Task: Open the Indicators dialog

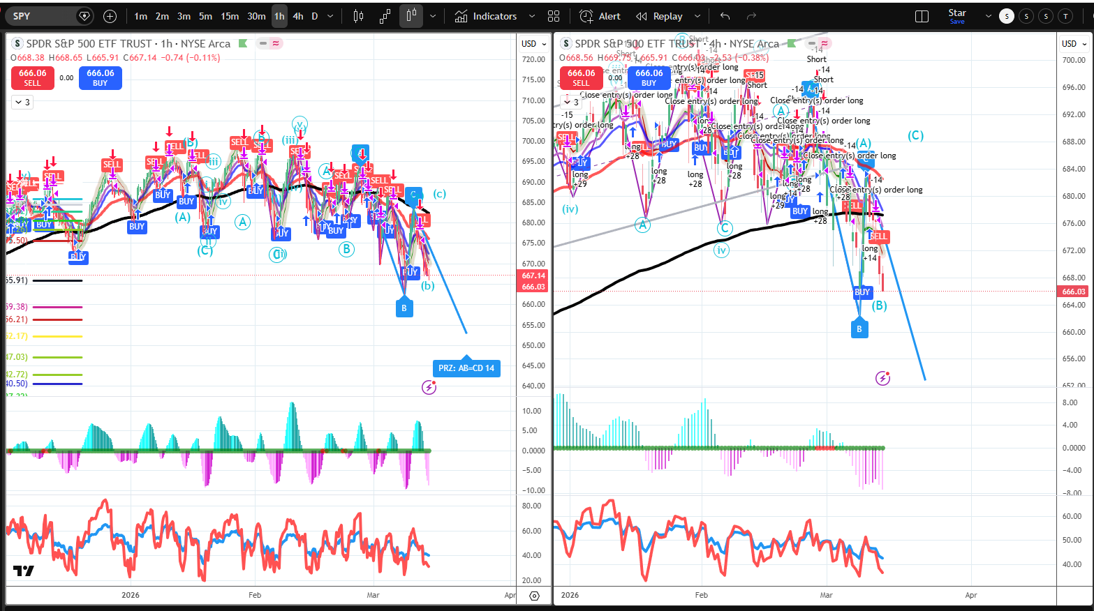Action: (486, 16)
